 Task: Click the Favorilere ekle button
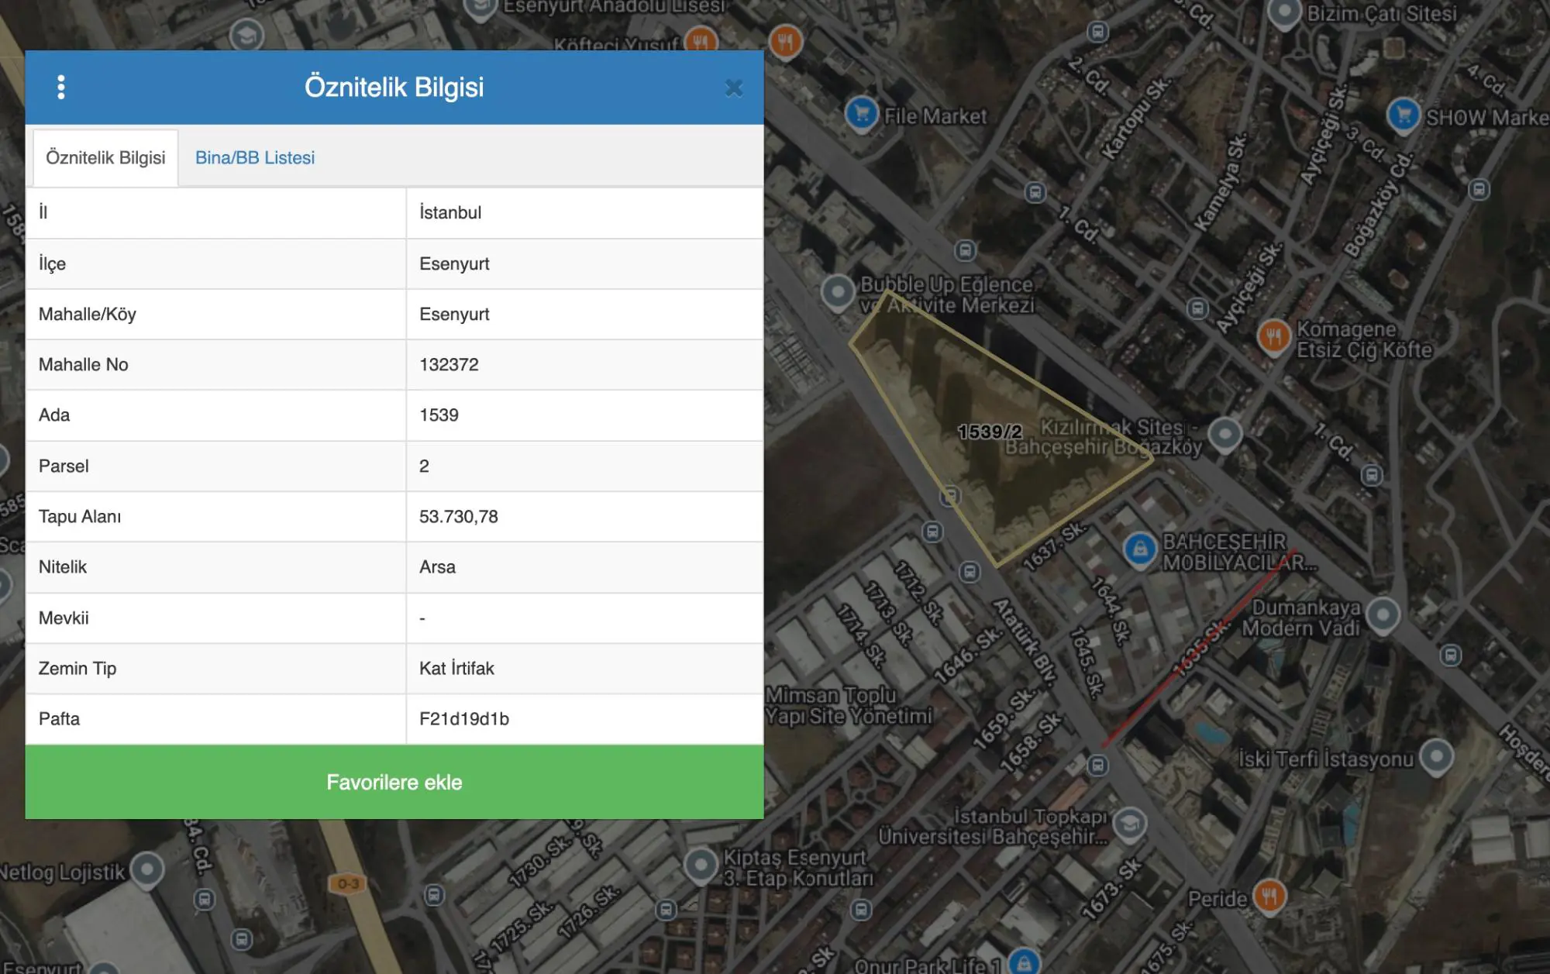[x=394, y=782]
